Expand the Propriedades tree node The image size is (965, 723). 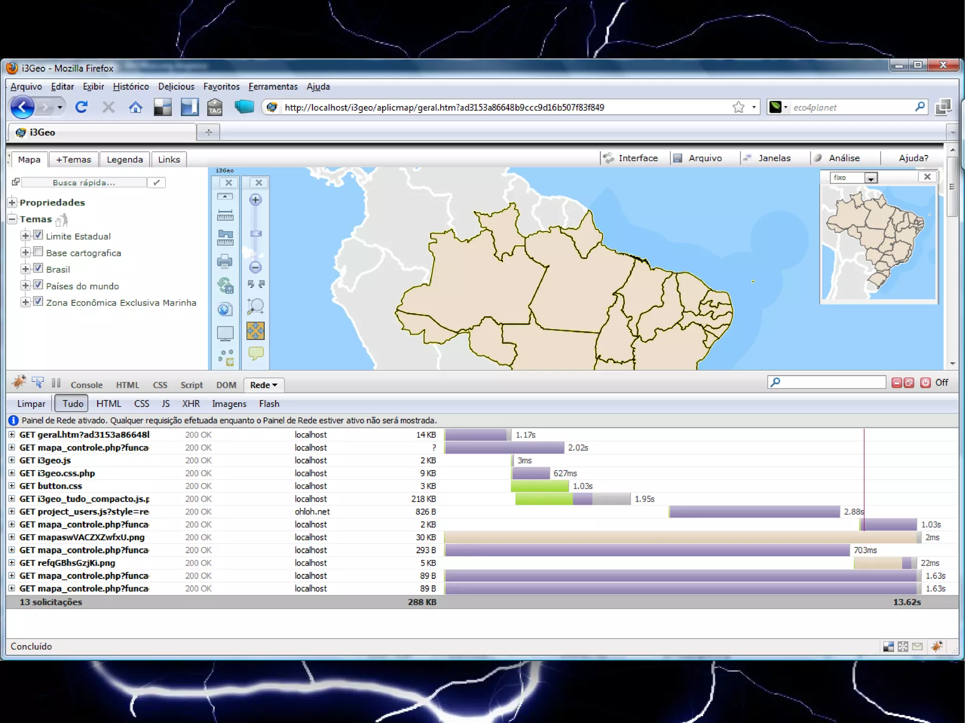[x=12, y=203]
